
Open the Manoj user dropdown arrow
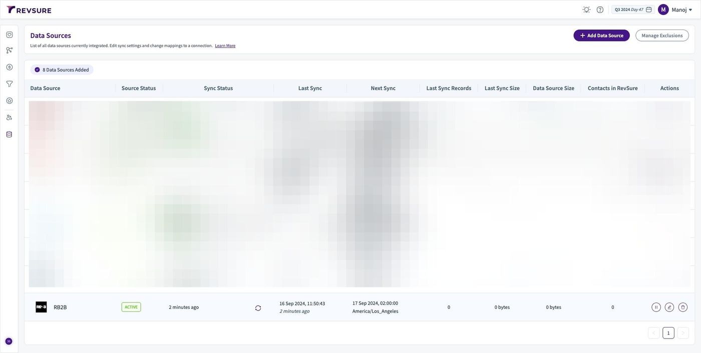click(x=690, y=10)
